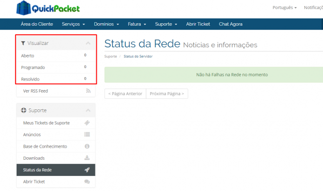Click the Status da Rede page heading
Screen dimensions: 323x191
(x=142, y=44)
